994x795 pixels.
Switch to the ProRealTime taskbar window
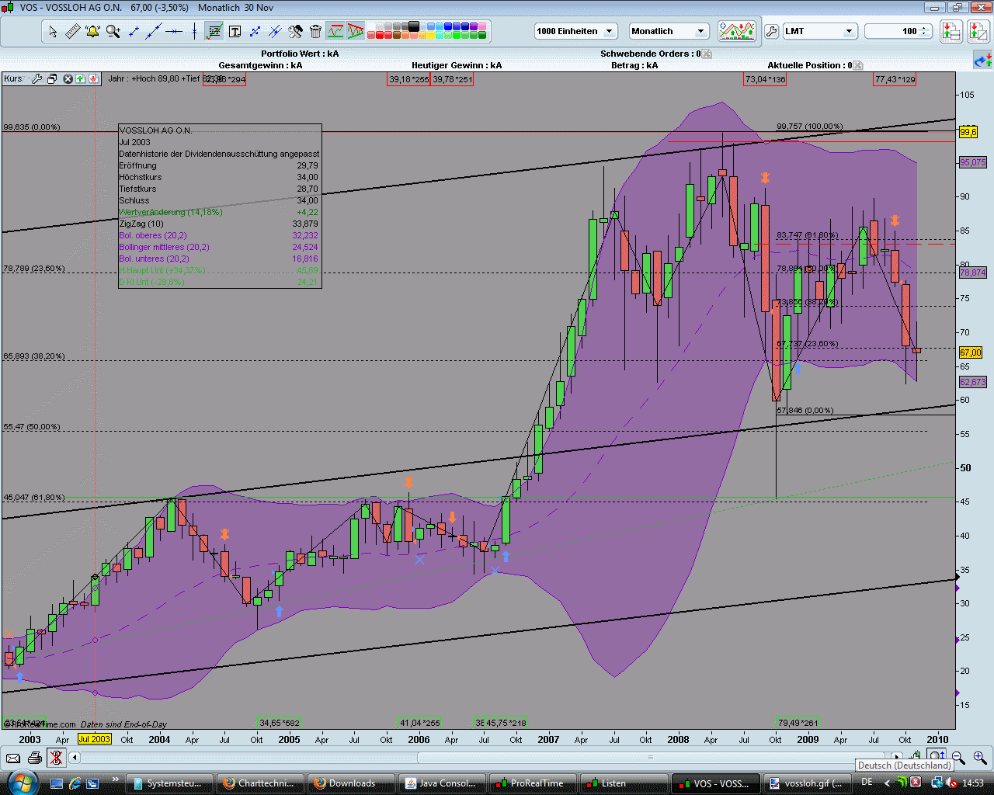(533, 783)
